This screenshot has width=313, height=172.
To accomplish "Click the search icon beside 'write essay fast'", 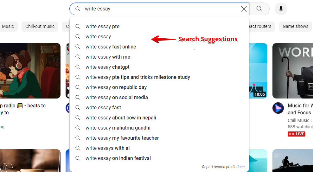I will pyautogui.click(x=78, y=108).
